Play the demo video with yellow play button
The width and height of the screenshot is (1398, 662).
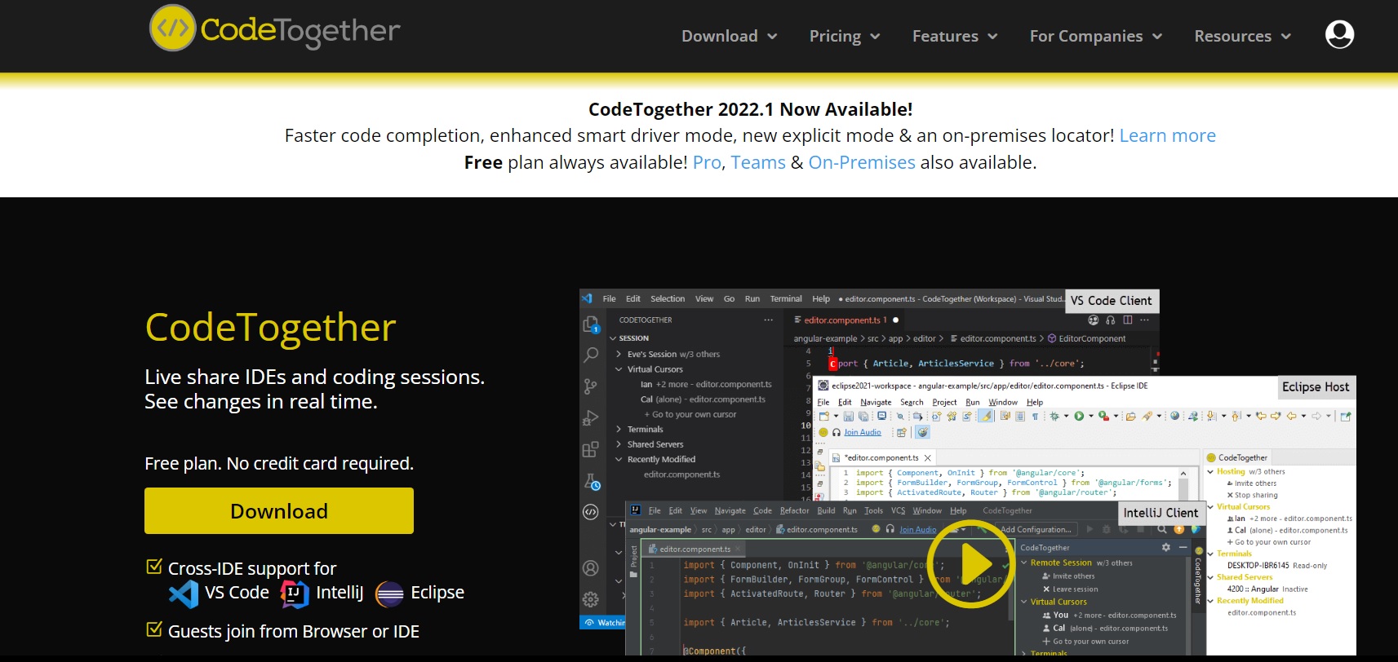click(x=971, y=563)
